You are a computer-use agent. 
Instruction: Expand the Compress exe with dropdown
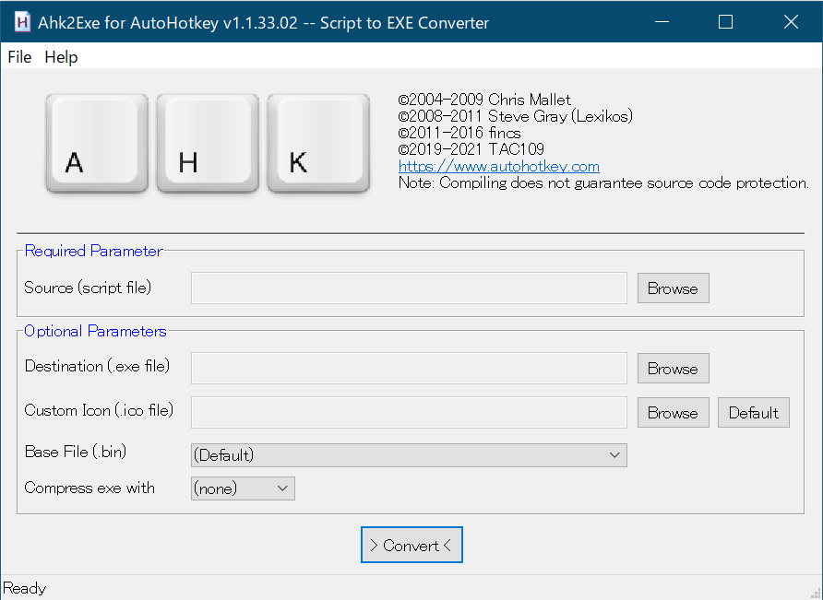[x=243, y=488]
